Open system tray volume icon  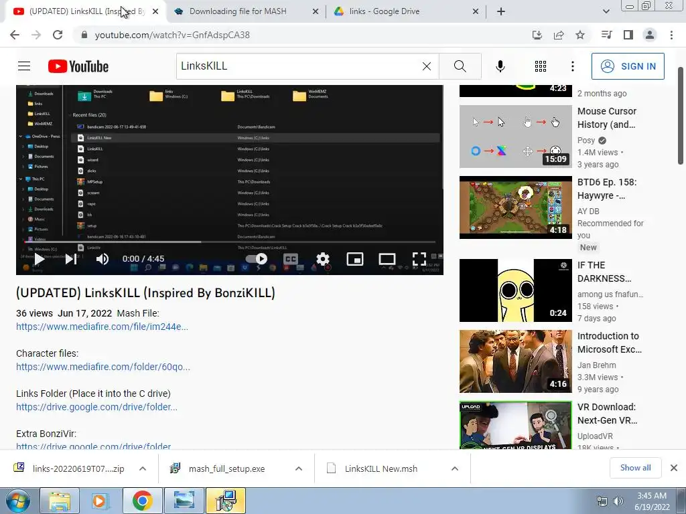(618, 501)
